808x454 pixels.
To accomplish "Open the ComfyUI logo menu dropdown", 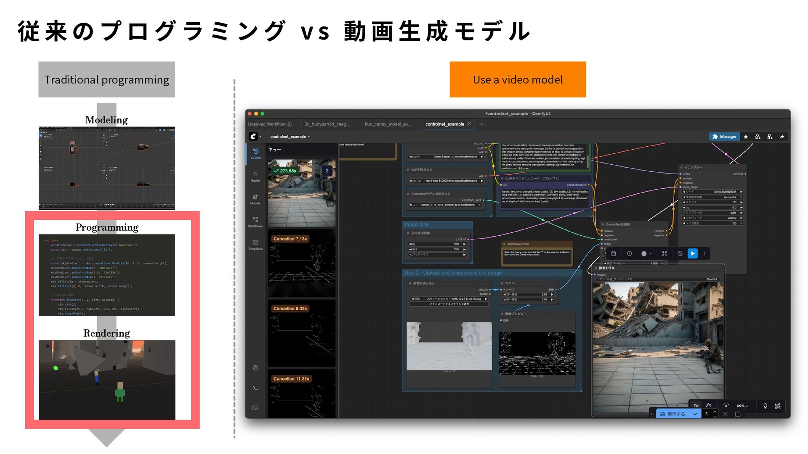I will point(255,137).
